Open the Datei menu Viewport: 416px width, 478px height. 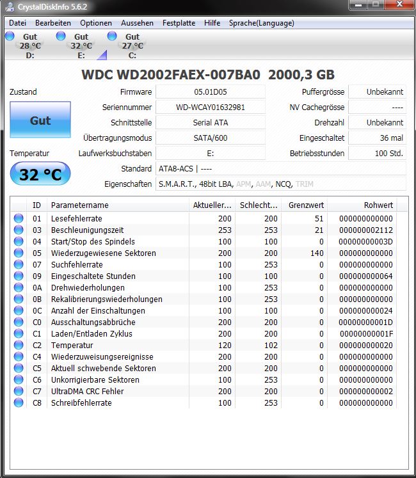coord(17,23)
